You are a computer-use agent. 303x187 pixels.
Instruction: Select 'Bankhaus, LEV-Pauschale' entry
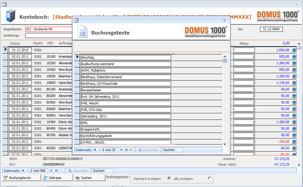tap(126, 84)
